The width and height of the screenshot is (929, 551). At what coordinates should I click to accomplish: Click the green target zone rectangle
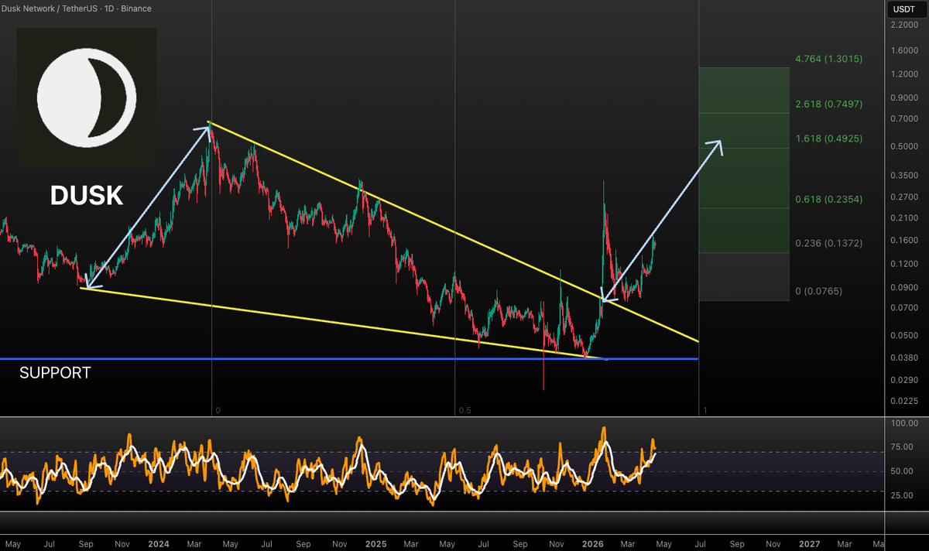tap(743, 170)
